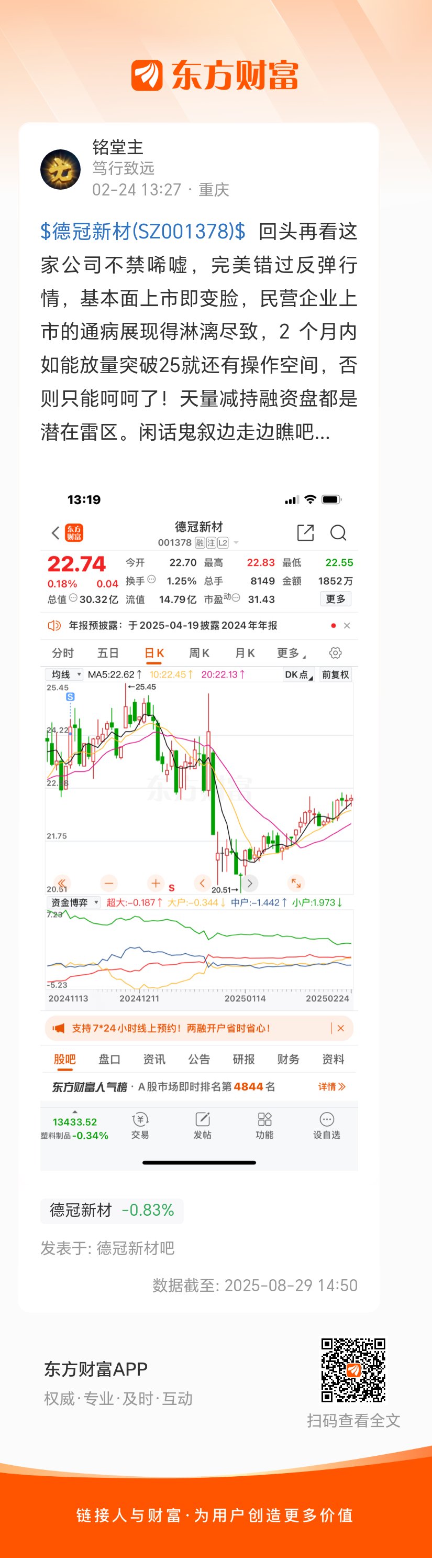Close the 7*24 promo banner

tap(341, 1028)
